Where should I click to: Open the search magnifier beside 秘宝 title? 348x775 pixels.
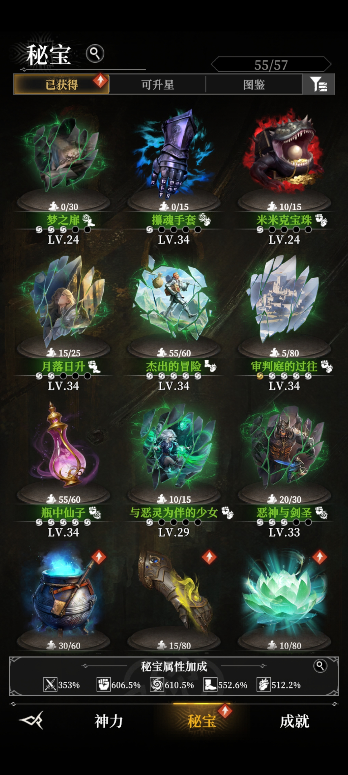[x=95, y=53]
